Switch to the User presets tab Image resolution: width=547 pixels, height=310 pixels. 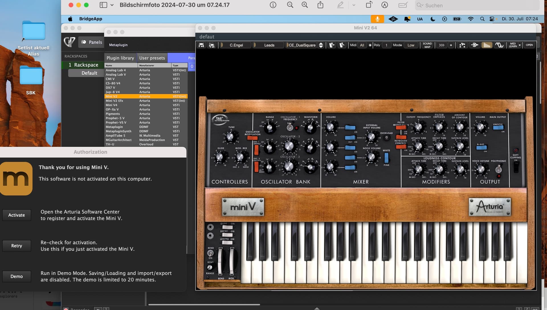[152, 58]
